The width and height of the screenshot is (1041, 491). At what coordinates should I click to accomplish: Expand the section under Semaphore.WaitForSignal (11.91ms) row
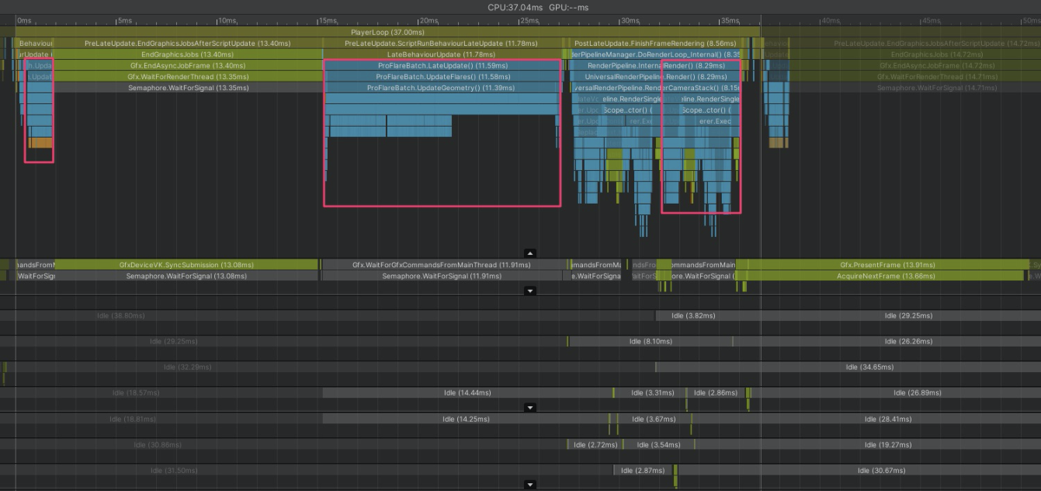[530, 291]
